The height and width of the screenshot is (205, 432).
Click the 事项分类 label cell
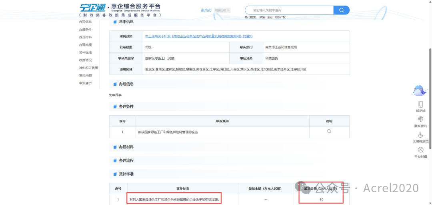pyautogui.click(x=246, y=58)
